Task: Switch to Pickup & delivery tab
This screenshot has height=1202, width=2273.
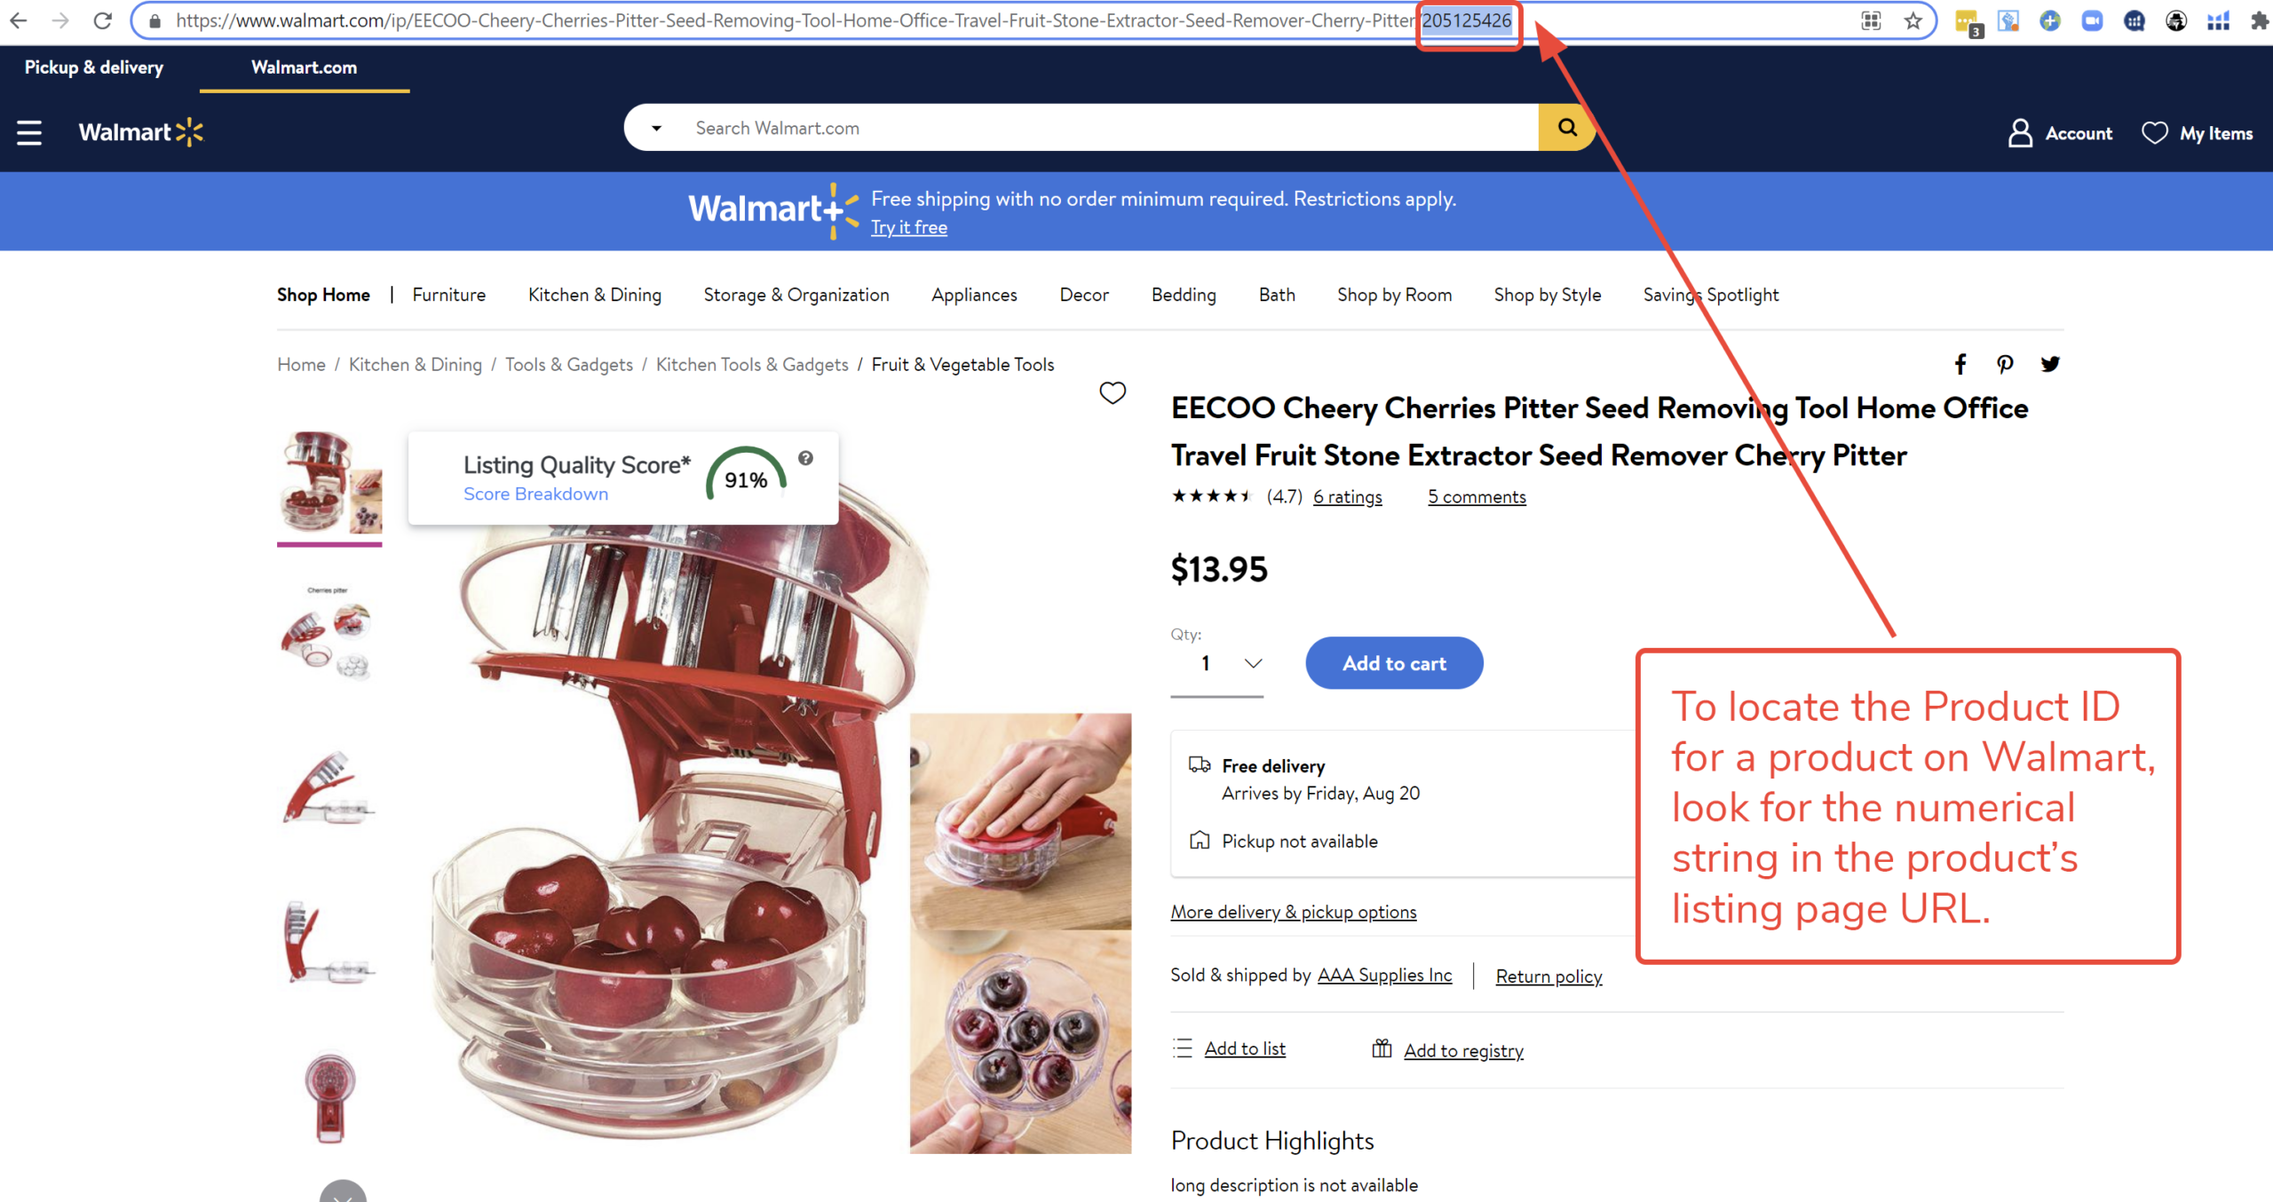Action: pos(94,67)
